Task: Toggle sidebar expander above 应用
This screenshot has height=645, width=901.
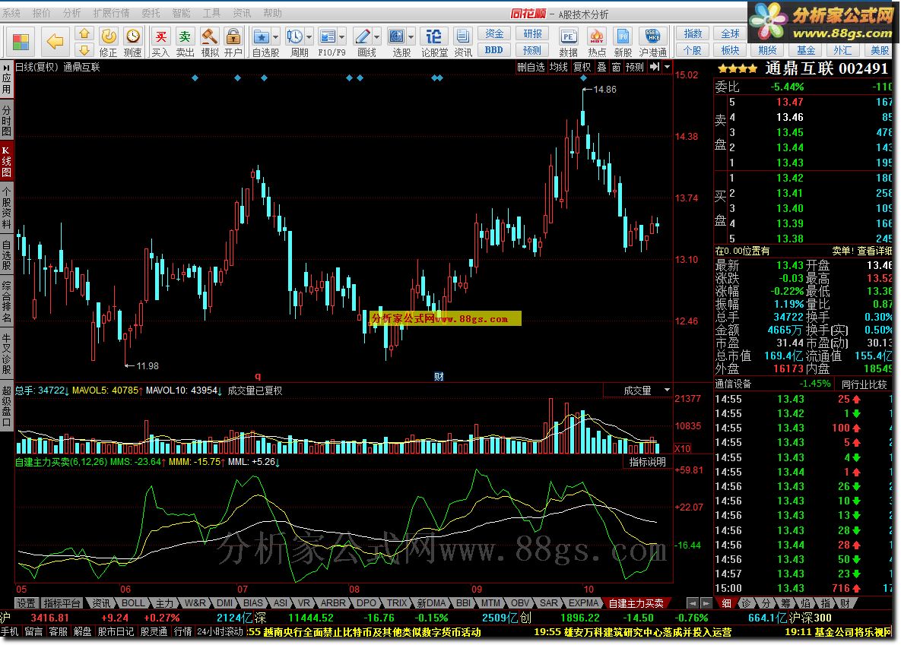Action: [x=6, y=67]
